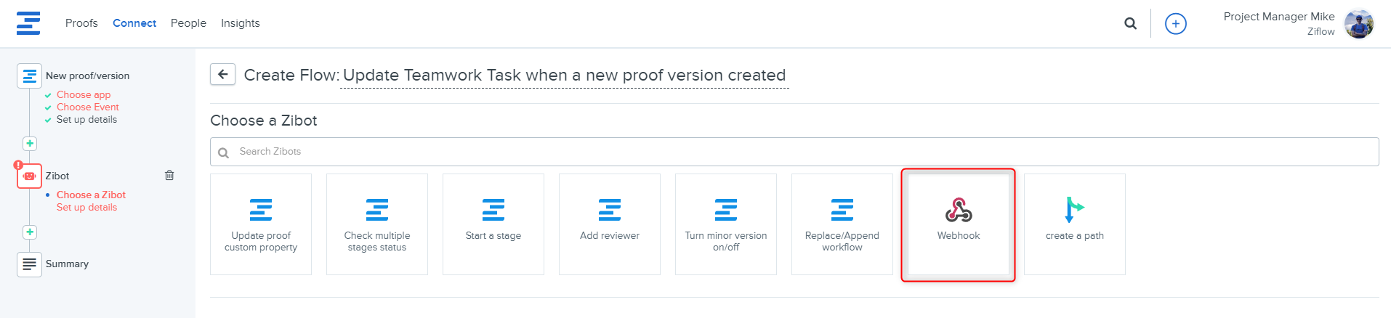Select Update proof custom property Zibot
This screenshot has width=1391, height=318.
click(x=261, y=224)
